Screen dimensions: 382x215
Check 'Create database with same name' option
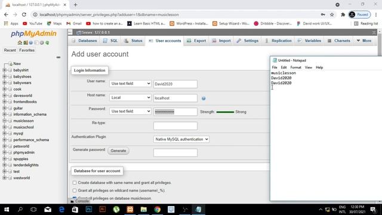[75, 183]
